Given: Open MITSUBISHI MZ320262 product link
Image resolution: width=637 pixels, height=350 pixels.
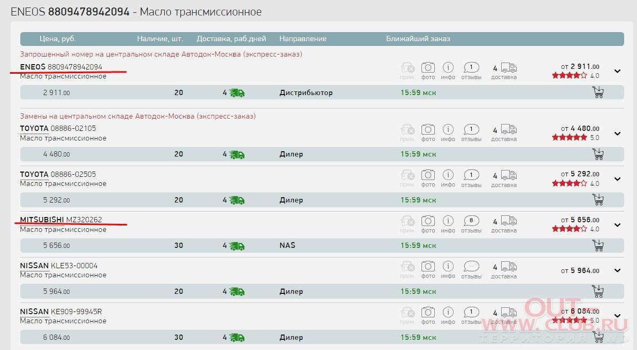Looking at the screenshot, I should (x=61, y=220).
